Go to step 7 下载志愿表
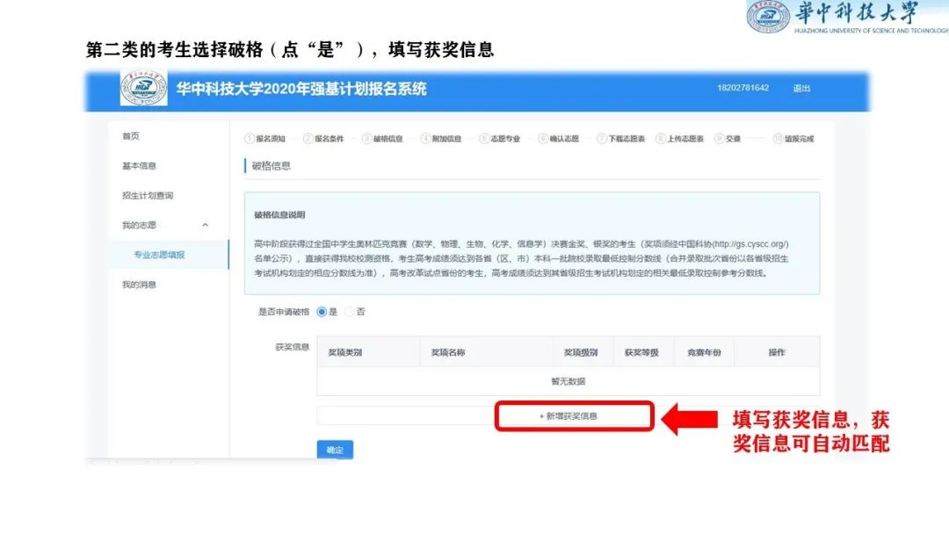Image resolution: width=949 pixels, height=534 pixels. click(621, 139)
